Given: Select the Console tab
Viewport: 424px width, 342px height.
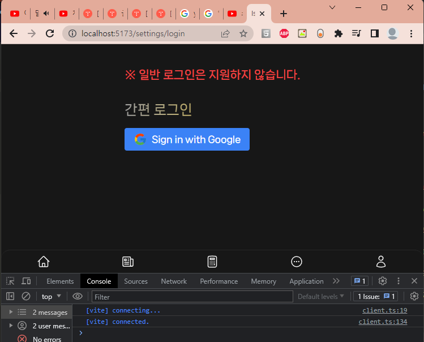Looking at the screenshot, I should (99, 281).
